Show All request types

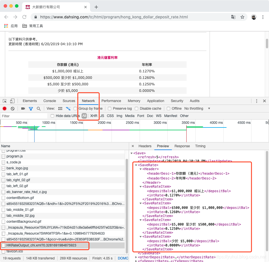pyautogui.click(x=84, y=116)
